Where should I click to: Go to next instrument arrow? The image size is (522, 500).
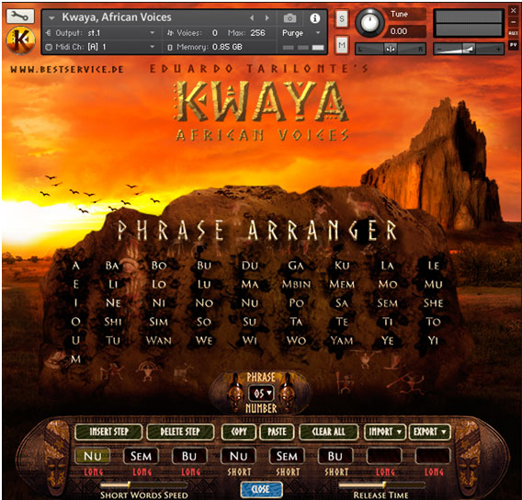point(267,17)
